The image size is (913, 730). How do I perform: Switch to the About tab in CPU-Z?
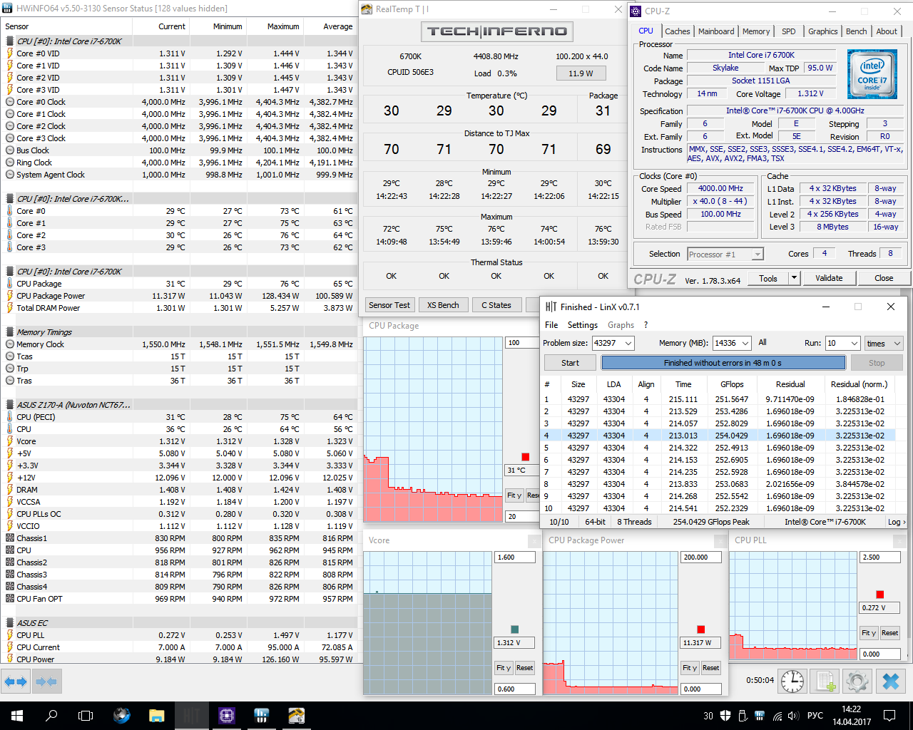pos(887,31)
